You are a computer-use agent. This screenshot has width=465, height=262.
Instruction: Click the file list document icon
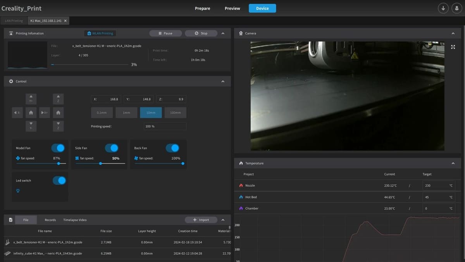(11, 220)
